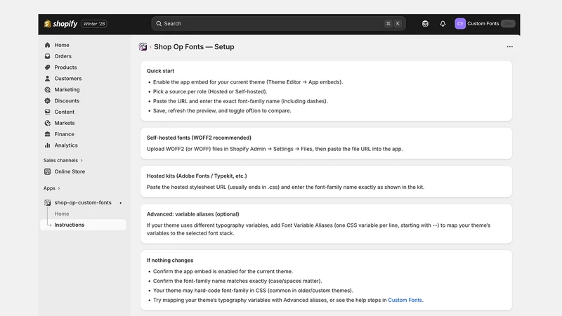Click the CF store avatar
562x316 pixels.
[460, 24]
